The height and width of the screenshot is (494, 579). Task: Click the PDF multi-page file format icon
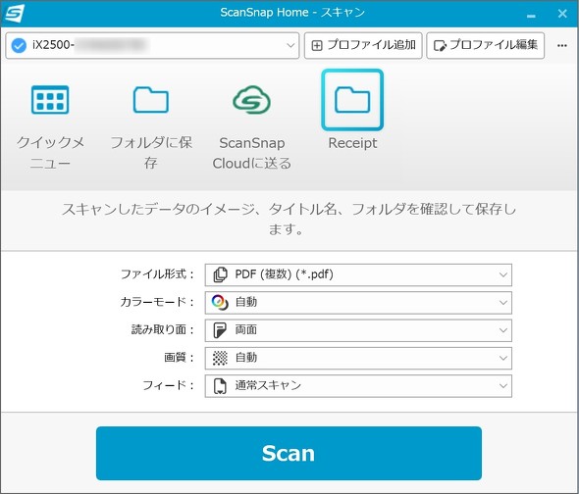[x=220, y=274]
